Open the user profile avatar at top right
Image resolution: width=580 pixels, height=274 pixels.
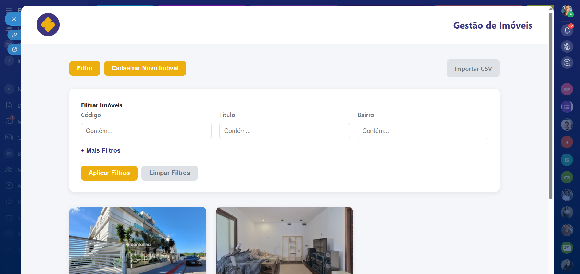coord(567,10)
